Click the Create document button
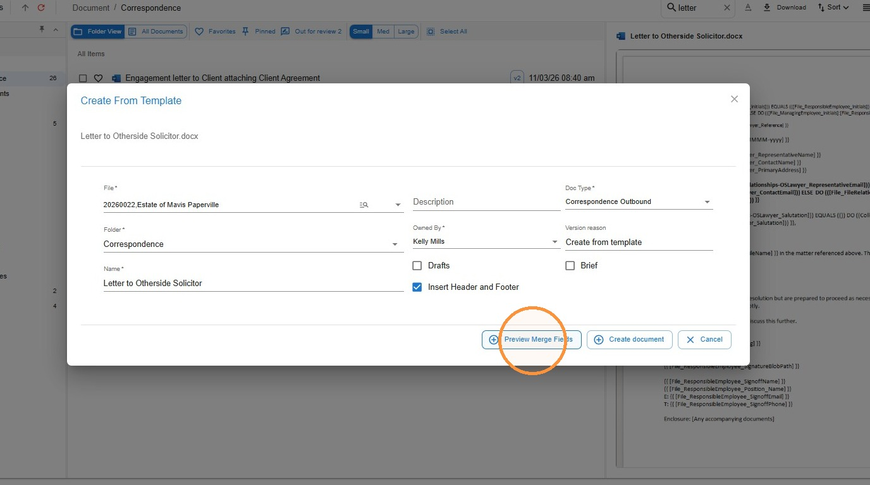 tap(629, 339)
